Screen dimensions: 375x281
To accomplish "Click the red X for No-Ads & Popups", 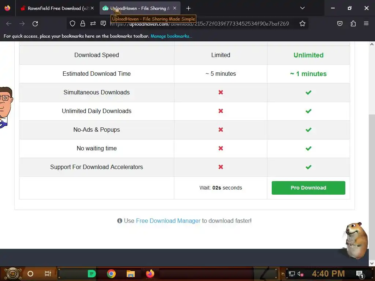I will click(221, 130).
